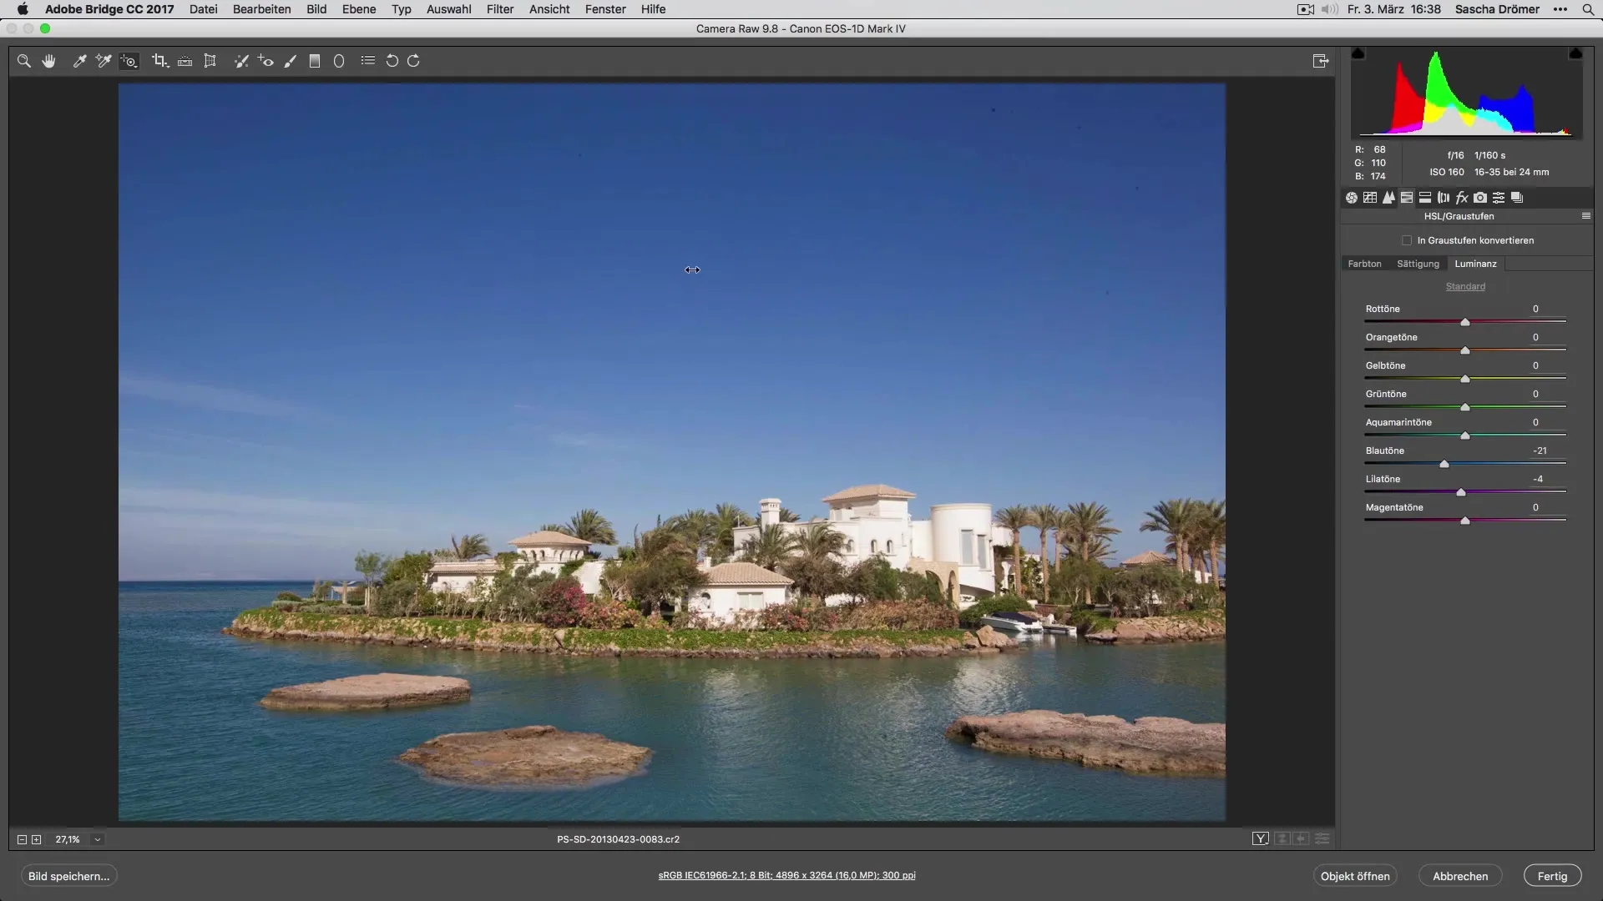The width and height of the screenshot is (1603, 901).
Task: Switch to the Farbton tab
Action: click(x=1364, y=264)
